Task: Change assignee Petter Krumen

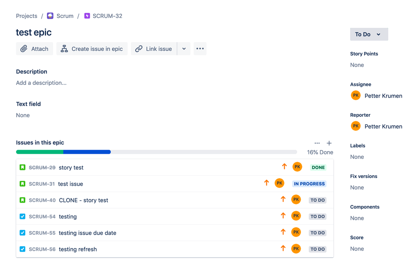Action: point(383,96)
